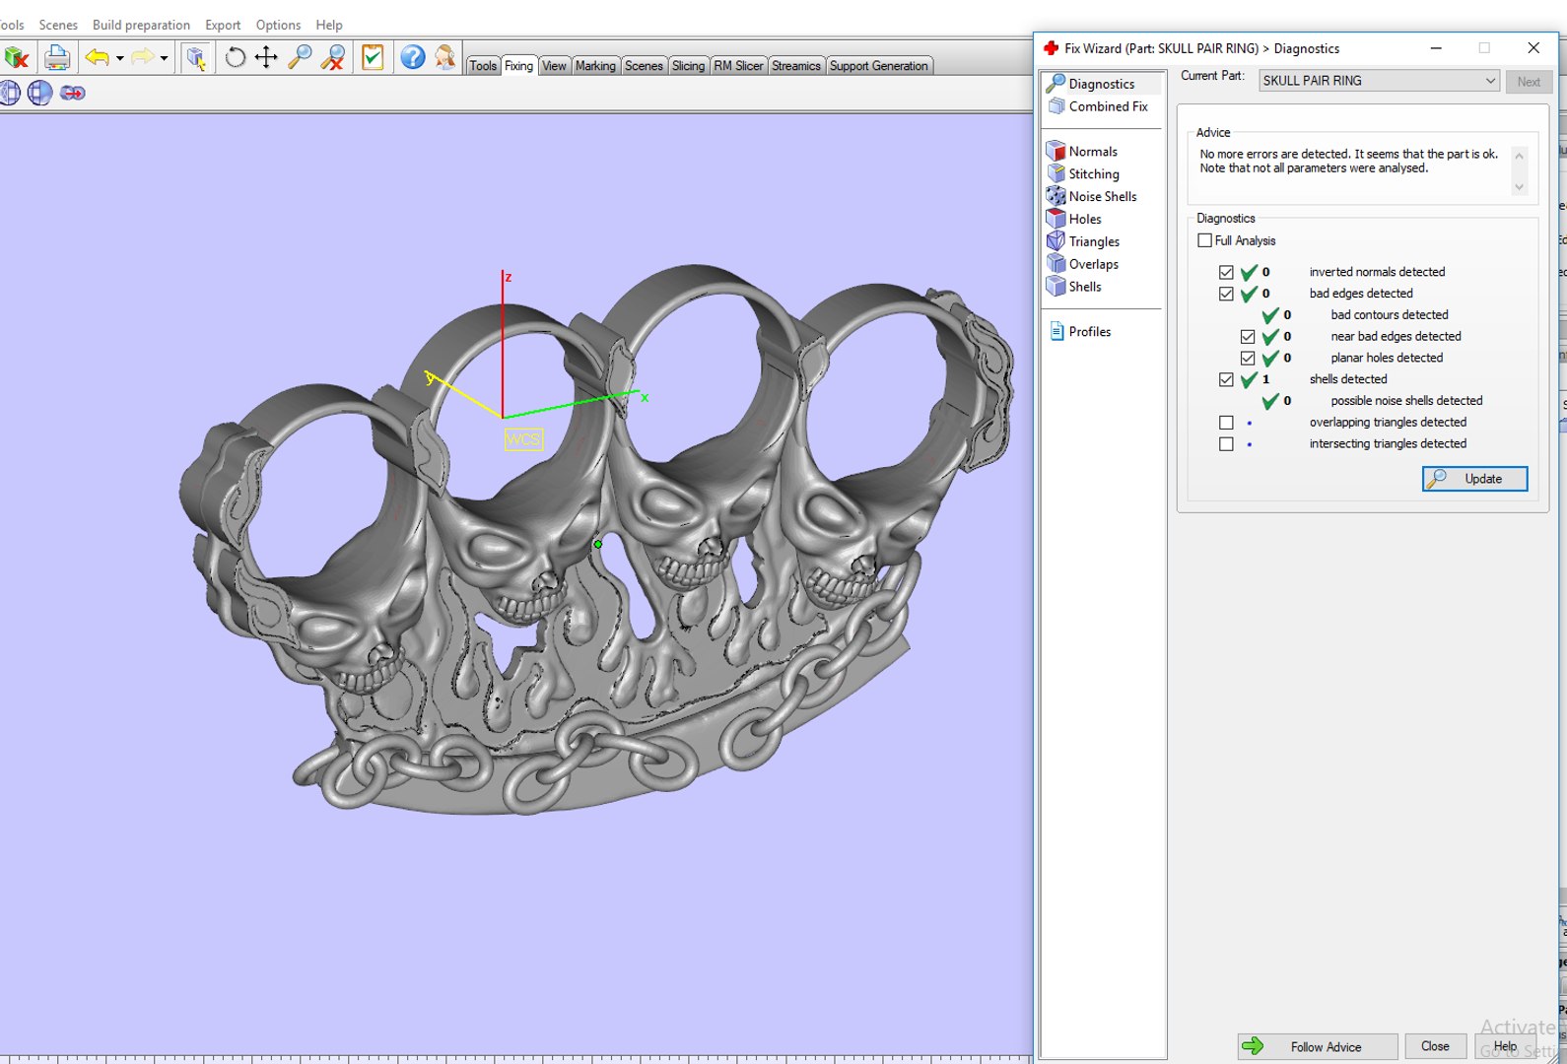Click the magnifier with red X icon
Viewport: 1567px width, 1064px height.
(x=334, y=57)
